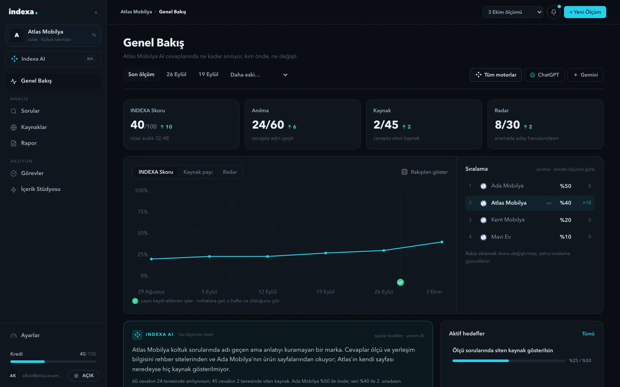
Task: Click the indexa logo
Action: click(23, 12)
